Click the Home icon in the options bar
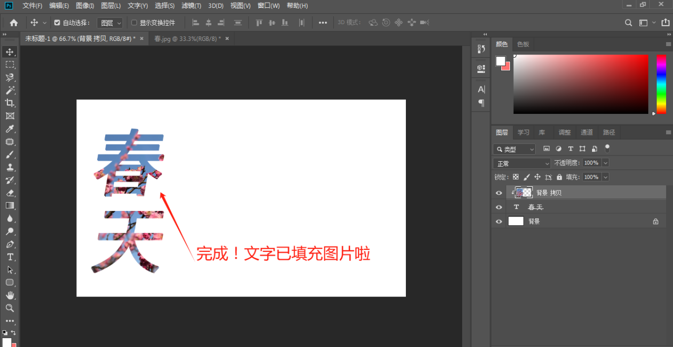 point(14,23)
